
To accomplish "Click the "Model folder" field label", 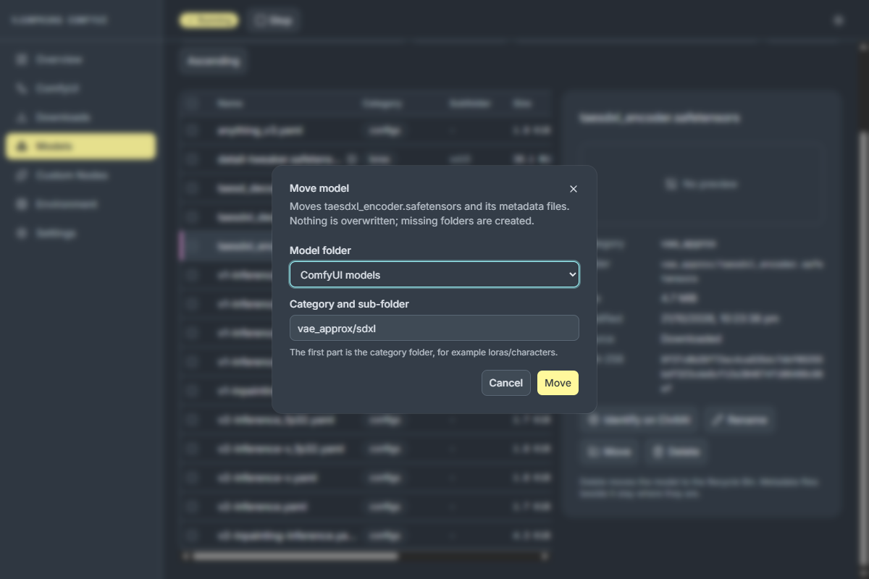I will [321, 250].
